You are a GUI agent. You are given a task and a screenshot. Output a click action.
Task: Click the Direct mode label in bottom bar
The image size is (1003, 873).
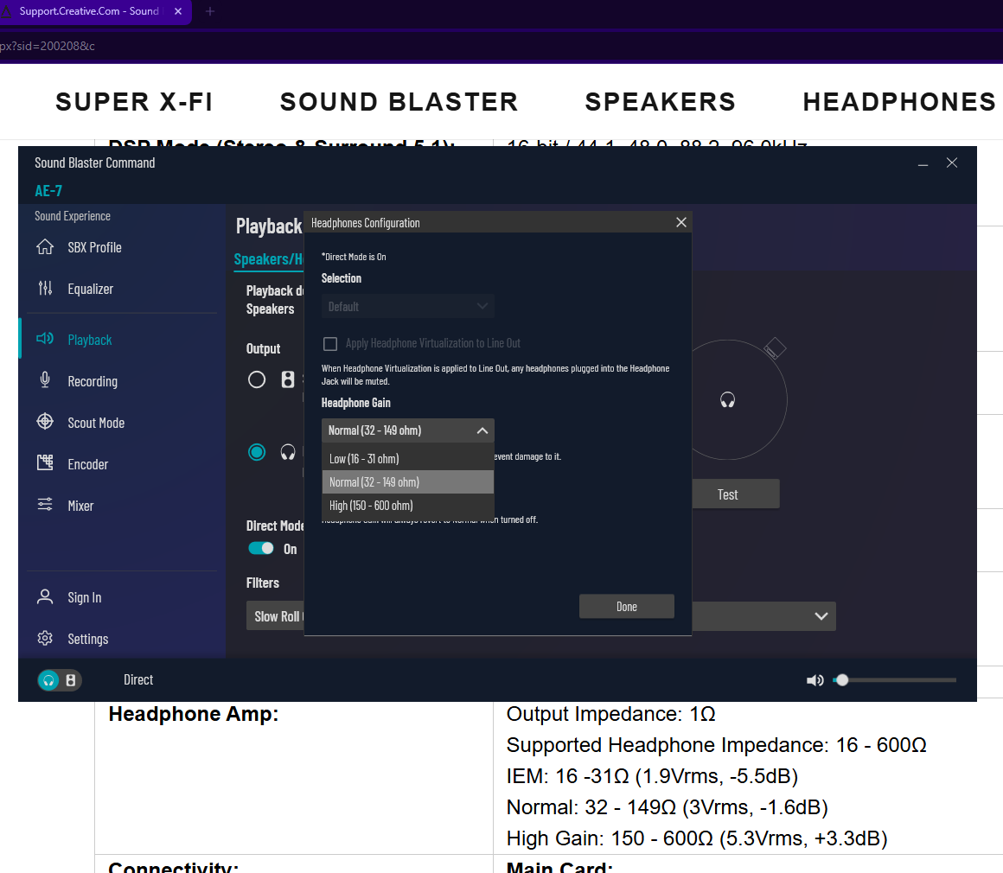(138, 680)
